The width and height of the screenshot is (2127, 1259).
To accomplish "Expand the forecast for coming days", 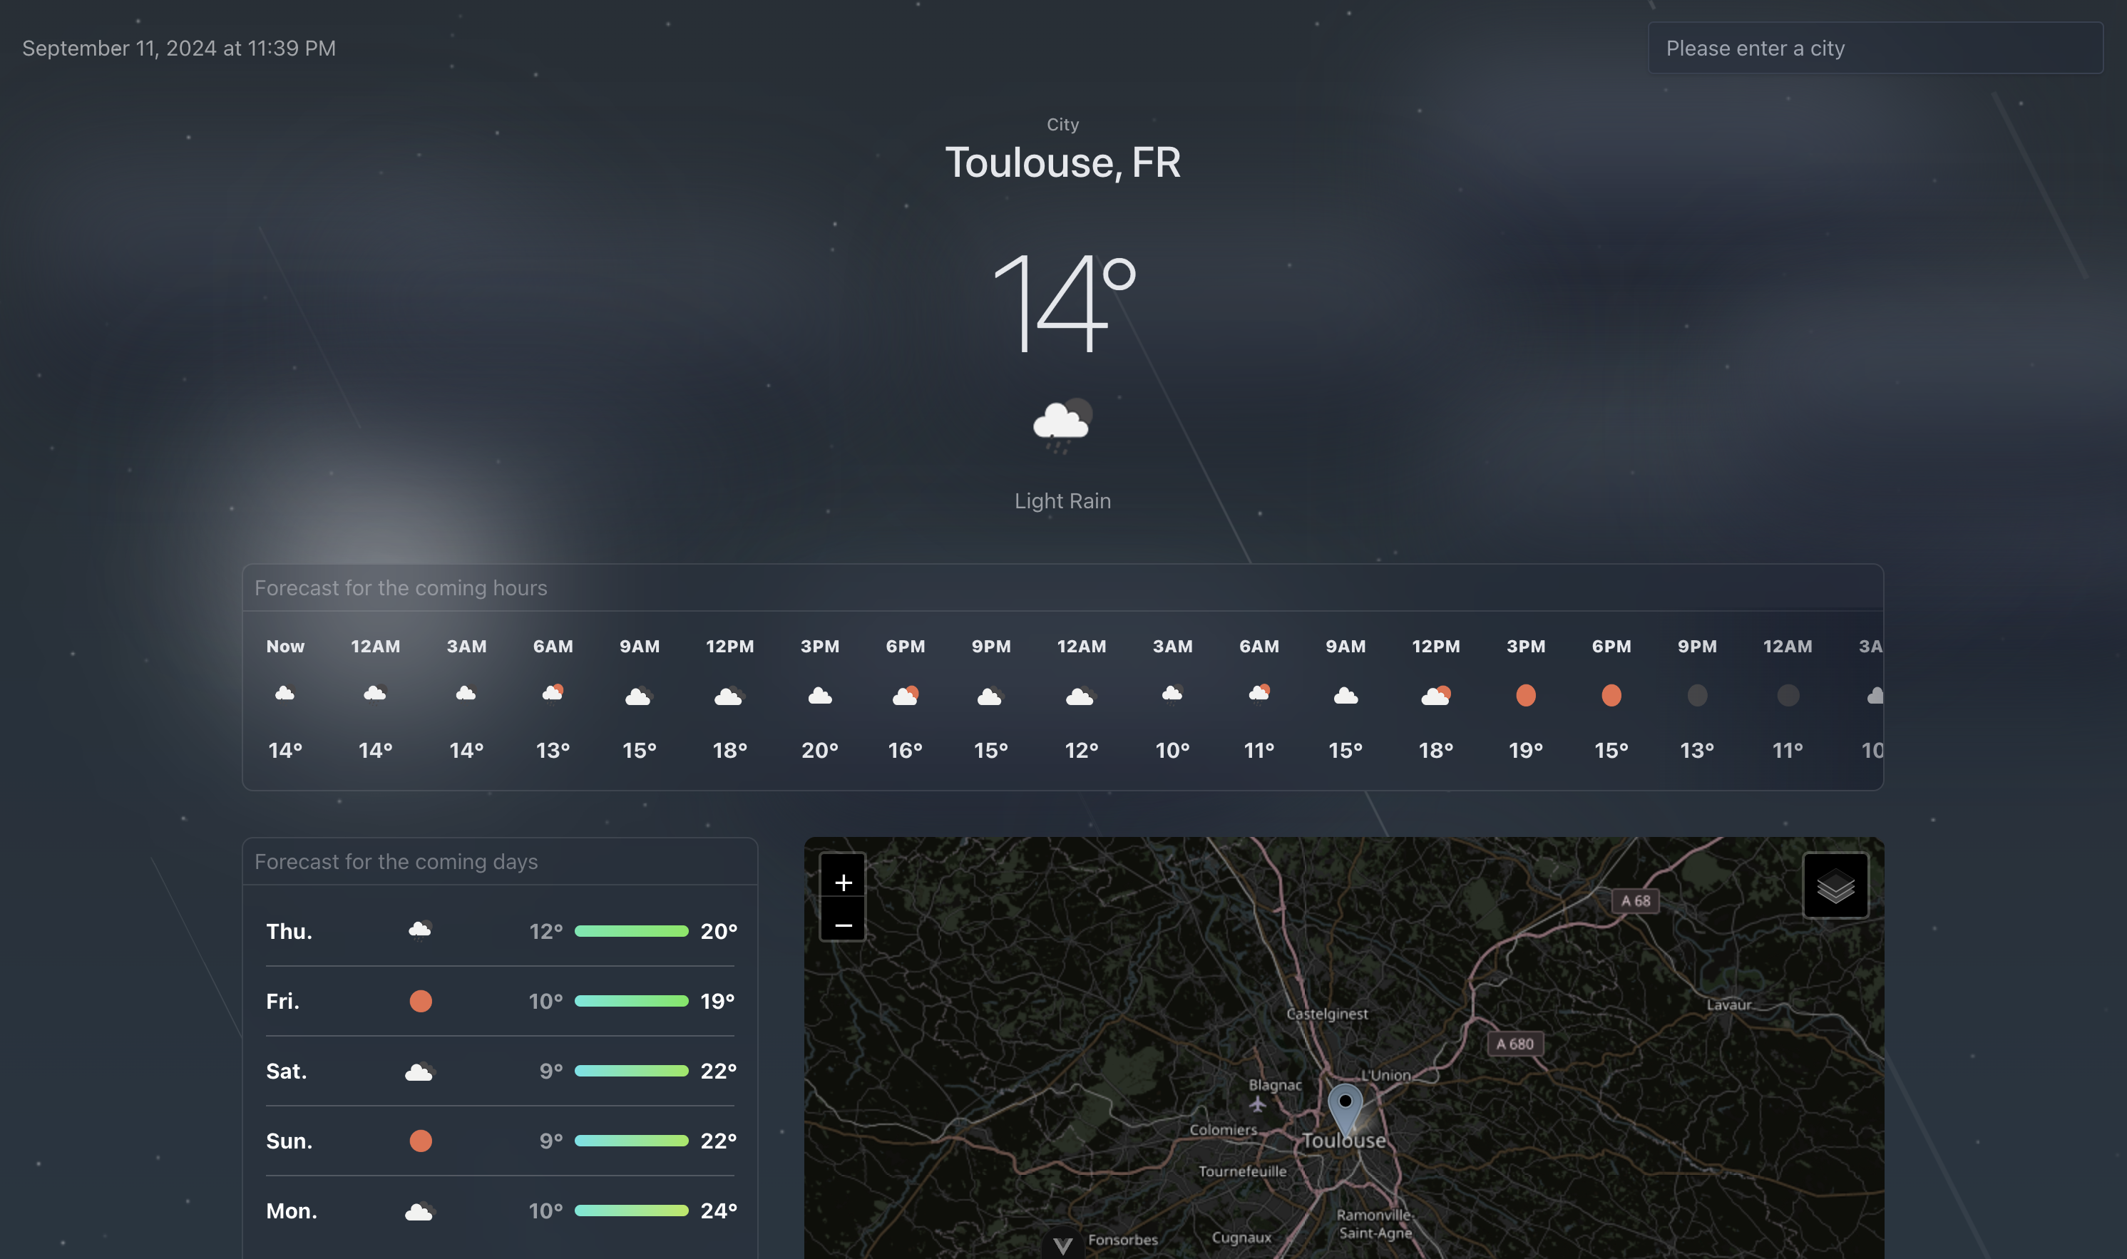I will (396, 859).
